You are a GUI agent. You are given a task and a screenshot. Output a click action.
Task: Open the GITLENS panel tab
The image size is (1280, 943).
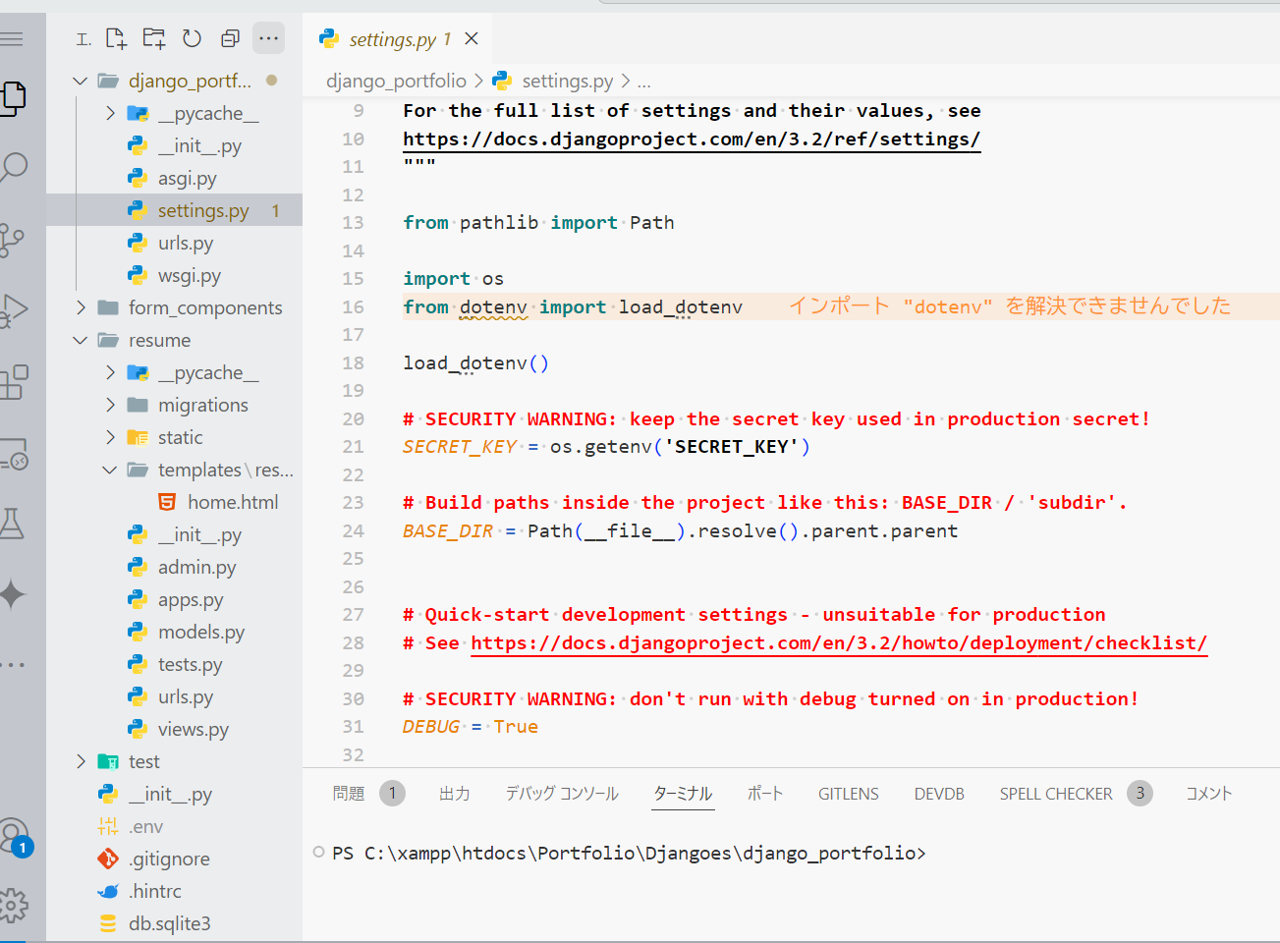[x=848, y=793]
